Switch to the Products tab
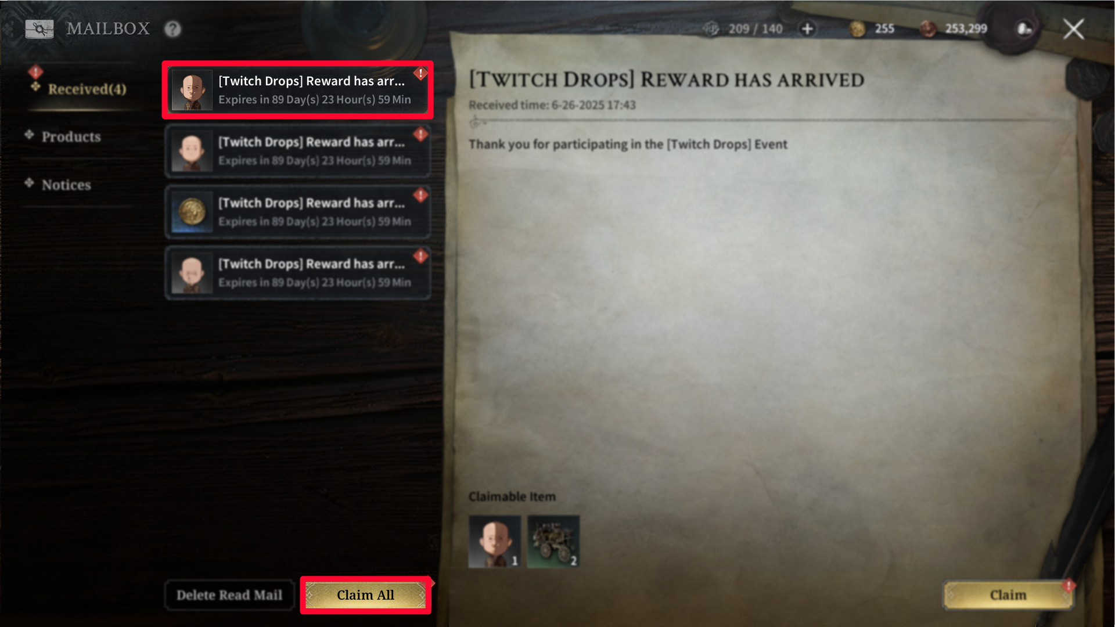This screenshot has height=627, width=1115. (71, 136)
